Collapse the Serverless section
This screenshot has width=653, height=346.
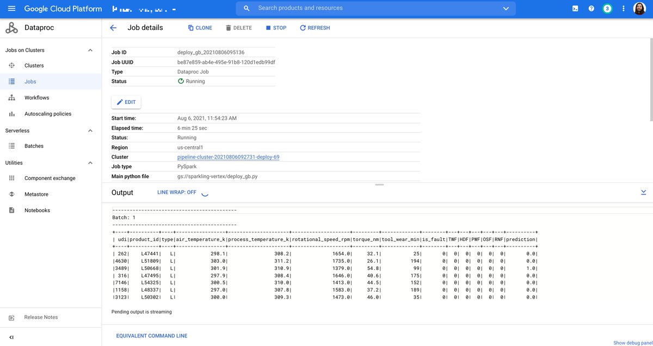pos(90,131)
